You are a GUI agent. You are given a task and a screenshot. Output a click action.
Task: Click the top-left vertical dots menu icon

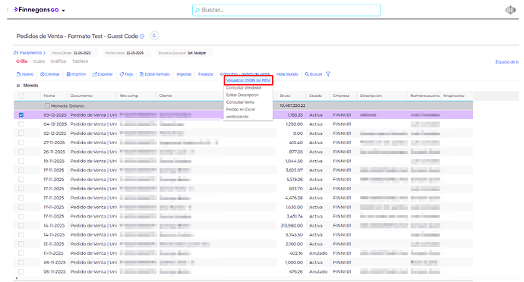click(x=8, y=10)
